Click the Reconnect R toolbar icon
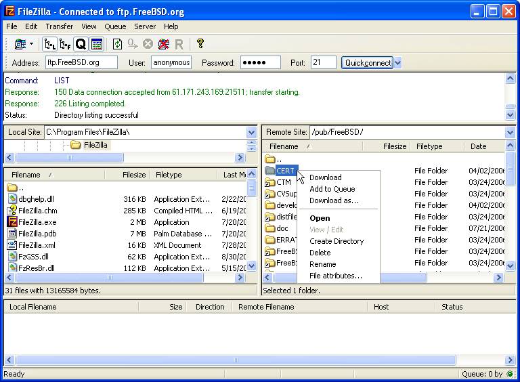The image size is (520, 382). 179,44
